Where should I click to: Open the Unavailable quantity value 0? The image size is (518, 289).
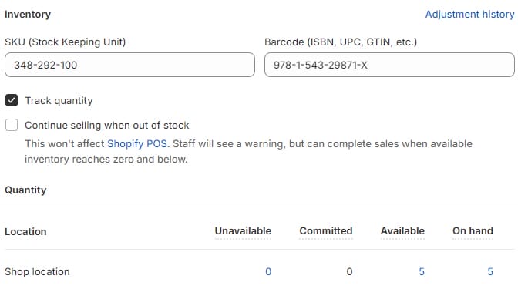(268, 272)
